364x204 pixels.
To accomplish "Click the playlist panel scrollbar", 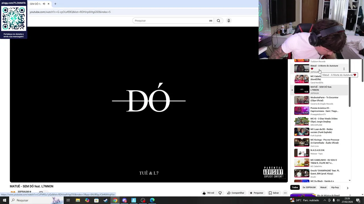I will tap(349, 84).
